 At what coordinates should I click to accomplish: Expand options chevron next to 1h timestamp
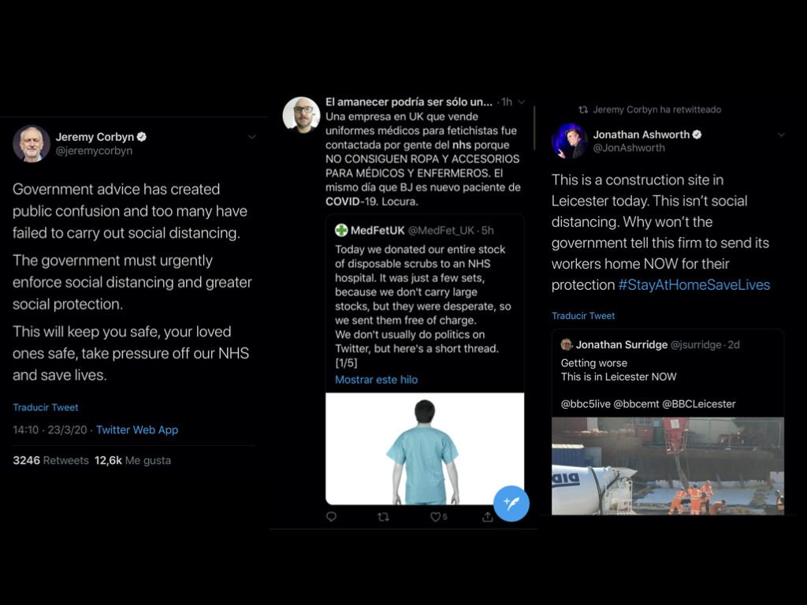(522, 102)
